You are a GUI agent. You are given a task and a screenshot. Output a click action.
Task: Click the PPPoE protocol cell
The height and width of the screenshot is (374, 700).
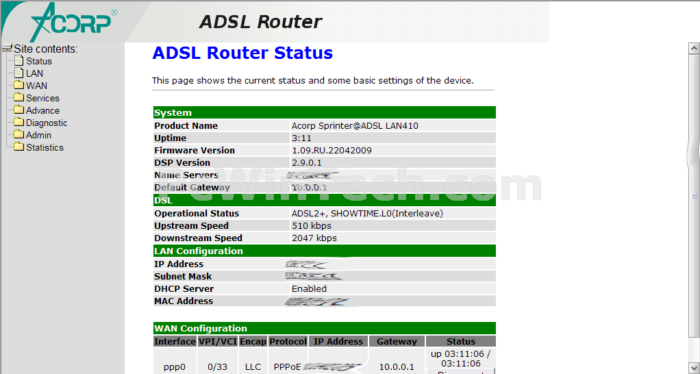pos(288,367)
